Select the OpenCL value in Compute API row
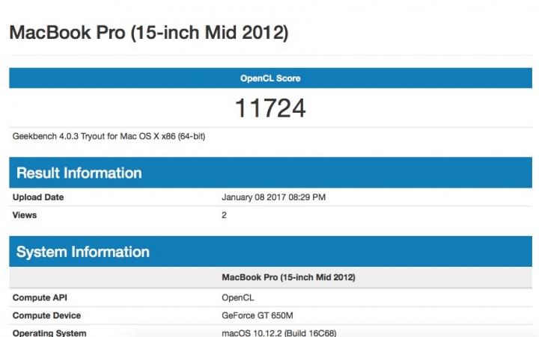539x337 pixels. point(238,297)
